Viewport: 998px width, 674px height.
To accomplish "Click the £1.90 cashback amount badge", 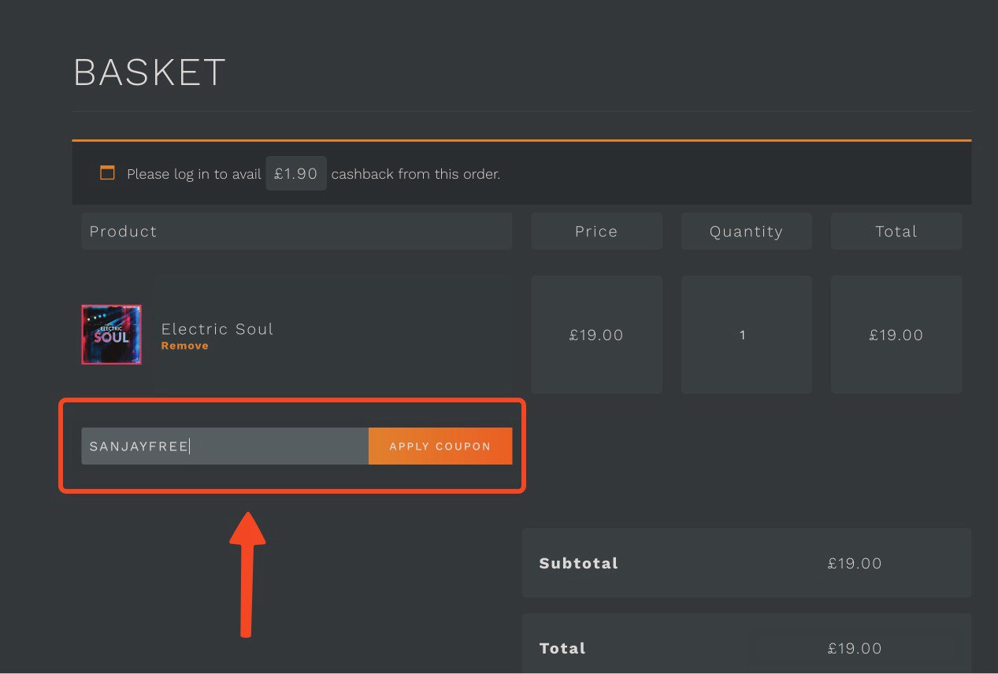I will (x=295, y=173).
